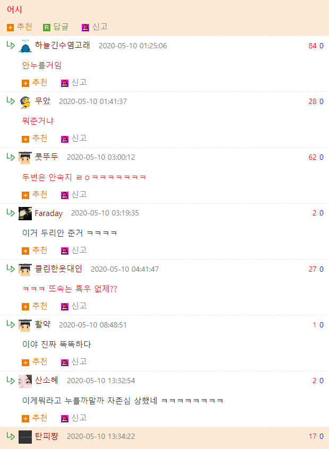Open 하늘긴수염고래's whale avatar
The image size is (329, 449).
click(25, 46)
